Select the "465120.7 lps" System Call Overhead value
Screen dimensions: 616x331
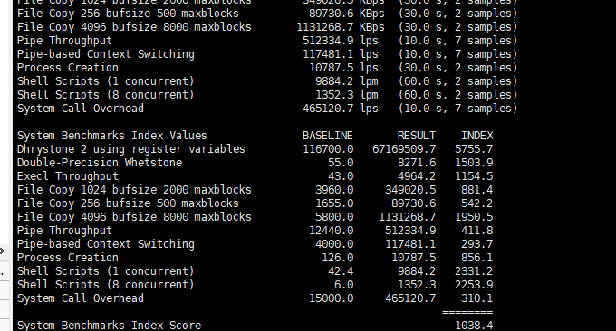[x=341, y=109]
